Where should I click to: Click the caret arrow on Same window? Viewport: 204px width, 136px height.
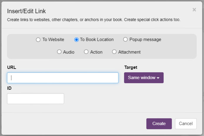(x=158, y=78)
